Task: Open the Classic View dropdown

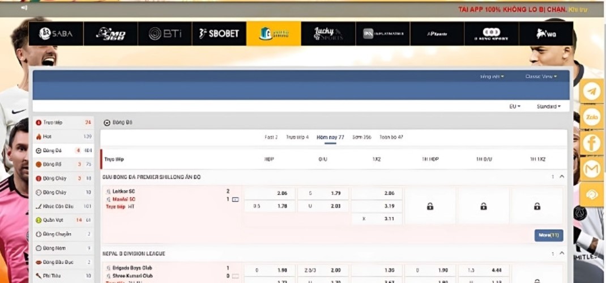Action: tap(540, 77)
